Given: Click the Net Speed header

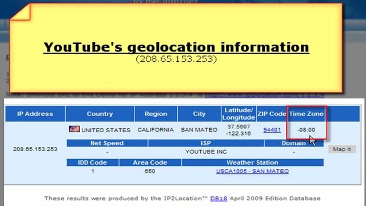Looking at the screenshot, I should 107,143.
